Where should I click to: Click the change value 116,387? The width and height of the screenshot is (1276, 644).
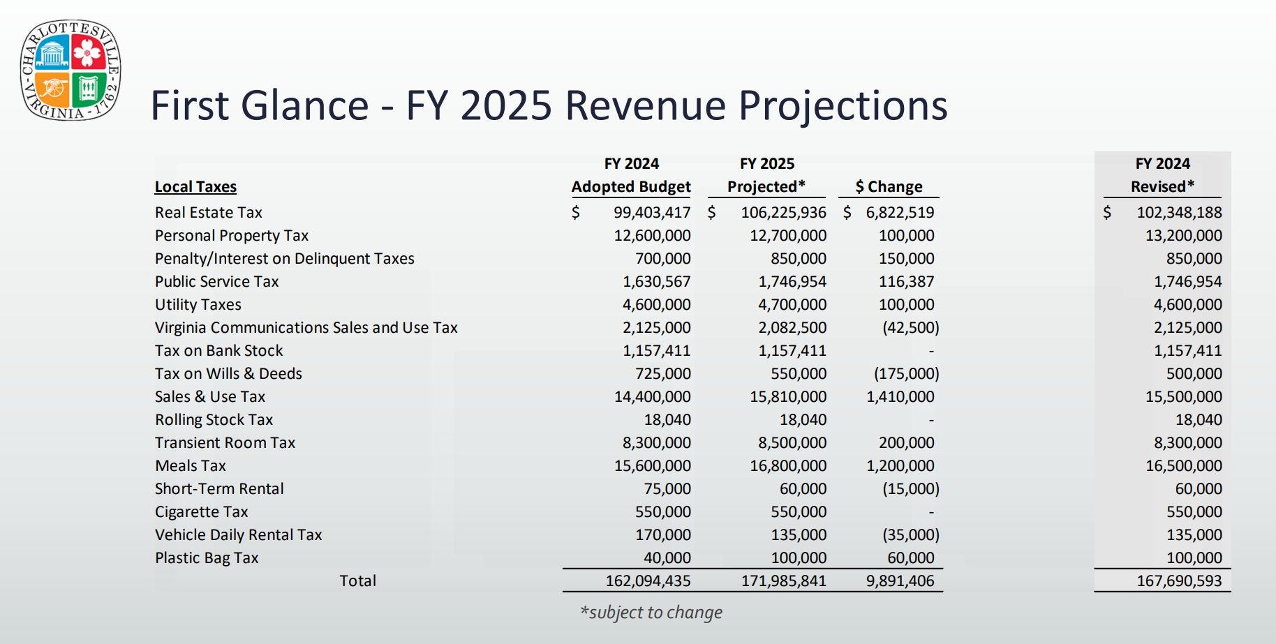(x=906, y=281)
